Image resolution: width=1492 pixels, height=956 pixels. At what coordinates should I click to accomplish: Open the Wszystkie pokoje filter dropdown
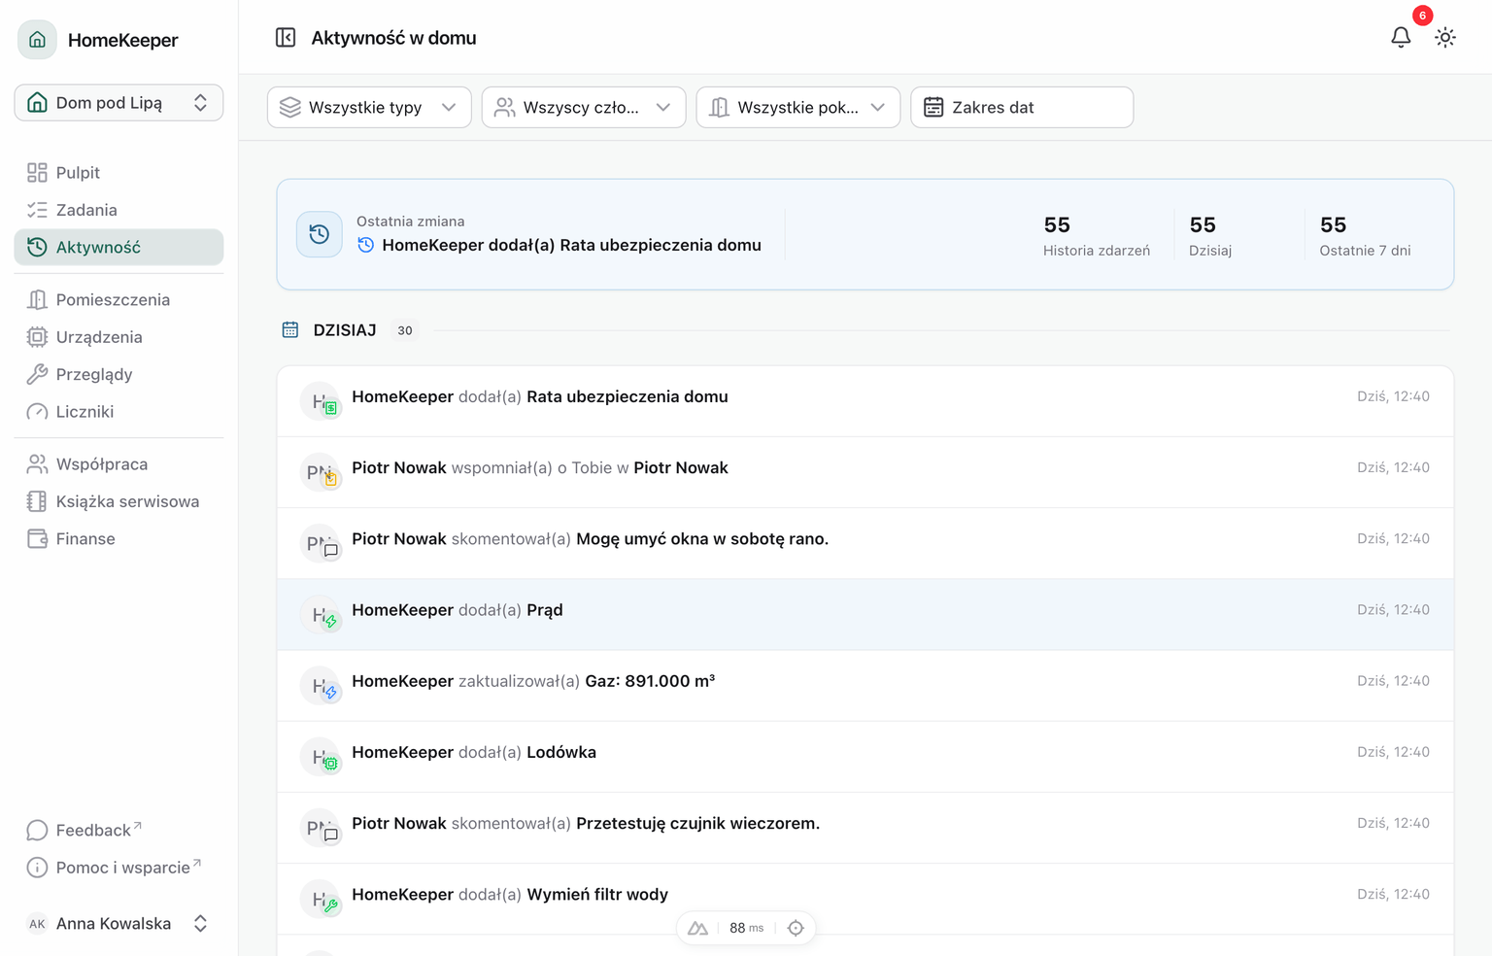tap(798, 107)
